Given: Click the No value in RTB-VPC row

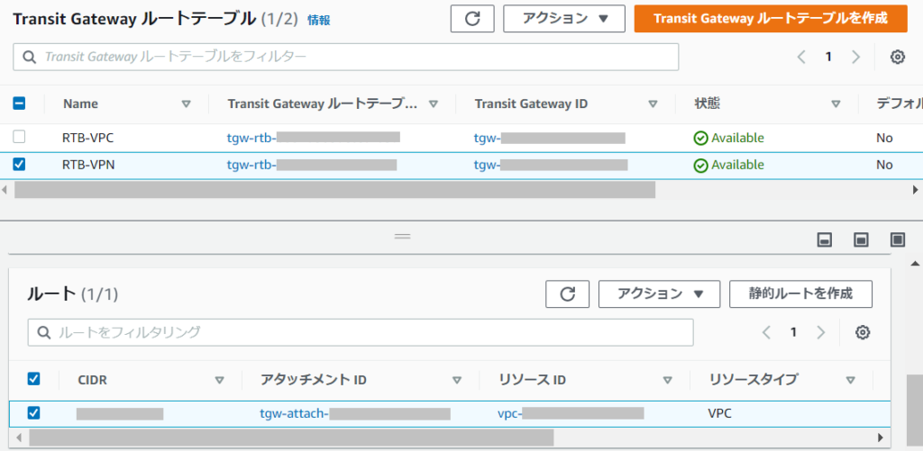Looking at the screenshot, I should tap(884, 139).
